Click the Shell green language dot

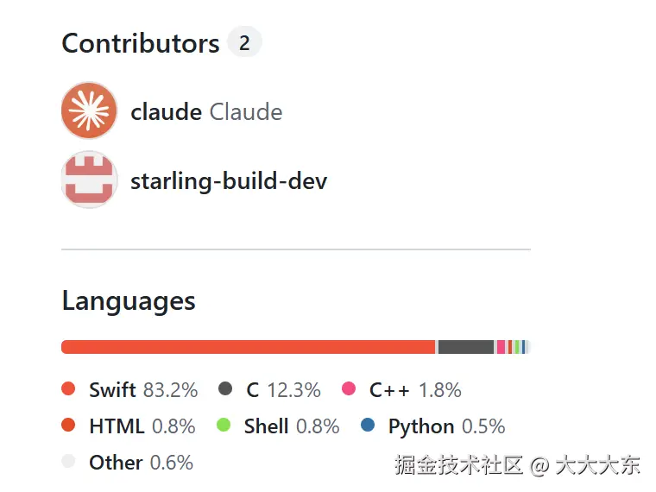pyautogui.click(x=224, y=425)
